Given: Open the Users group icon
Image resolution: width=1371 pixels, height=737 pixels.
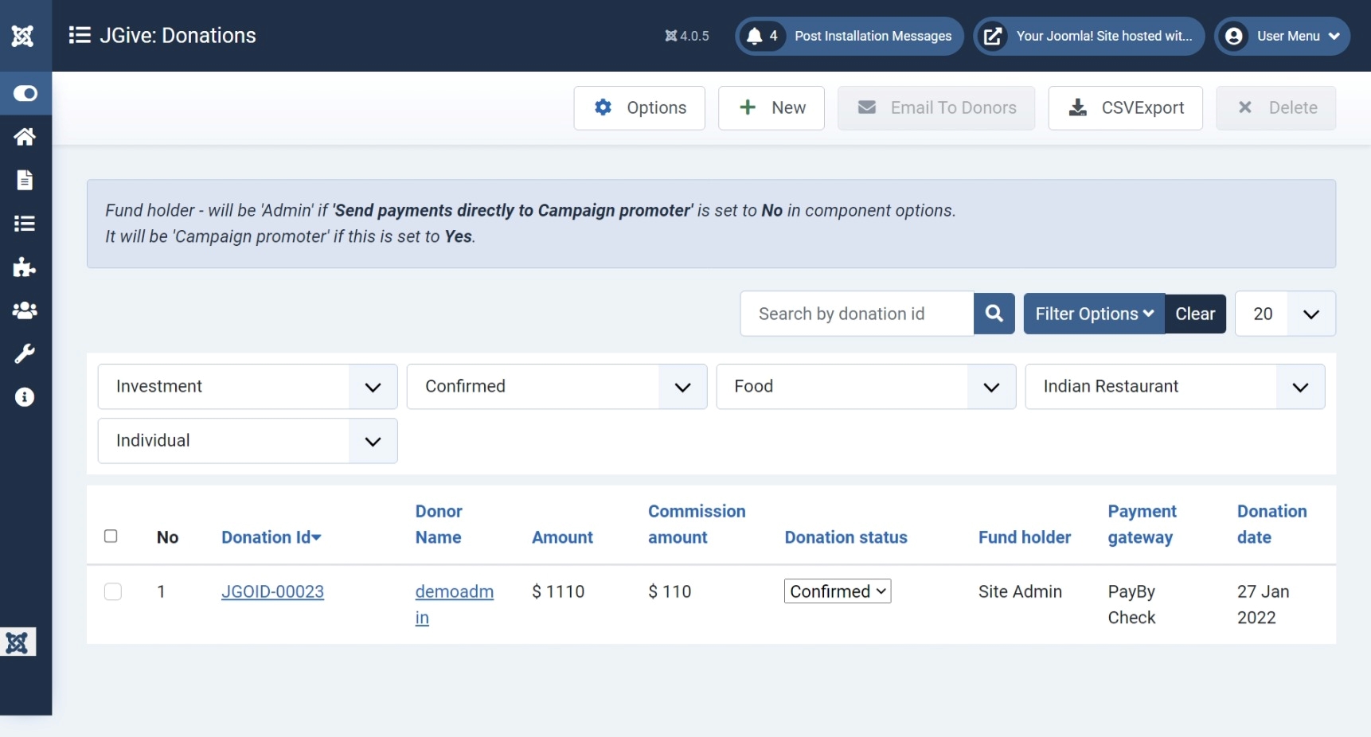Looking at the screenshot, I should pyautogui.click(x=25, y=310).
